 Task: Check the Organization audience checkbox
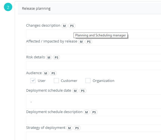click(88, 81)
